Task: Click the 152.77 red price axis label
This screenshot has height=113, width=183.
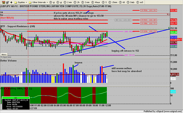Action: (x=174, y=23)
